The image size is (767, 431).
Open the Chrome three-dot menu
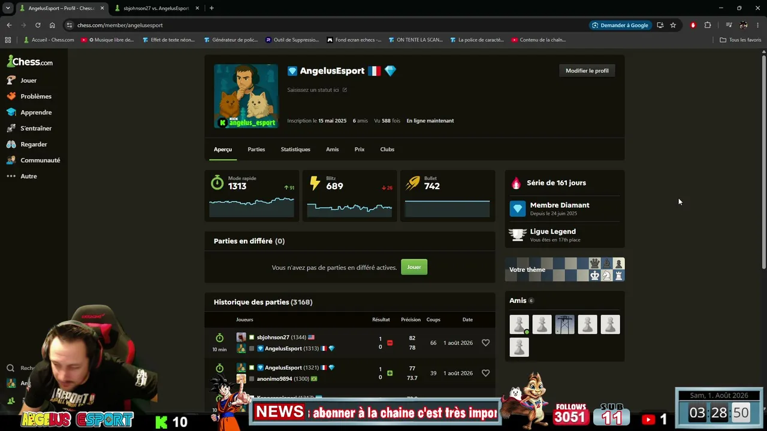(758, 25)
